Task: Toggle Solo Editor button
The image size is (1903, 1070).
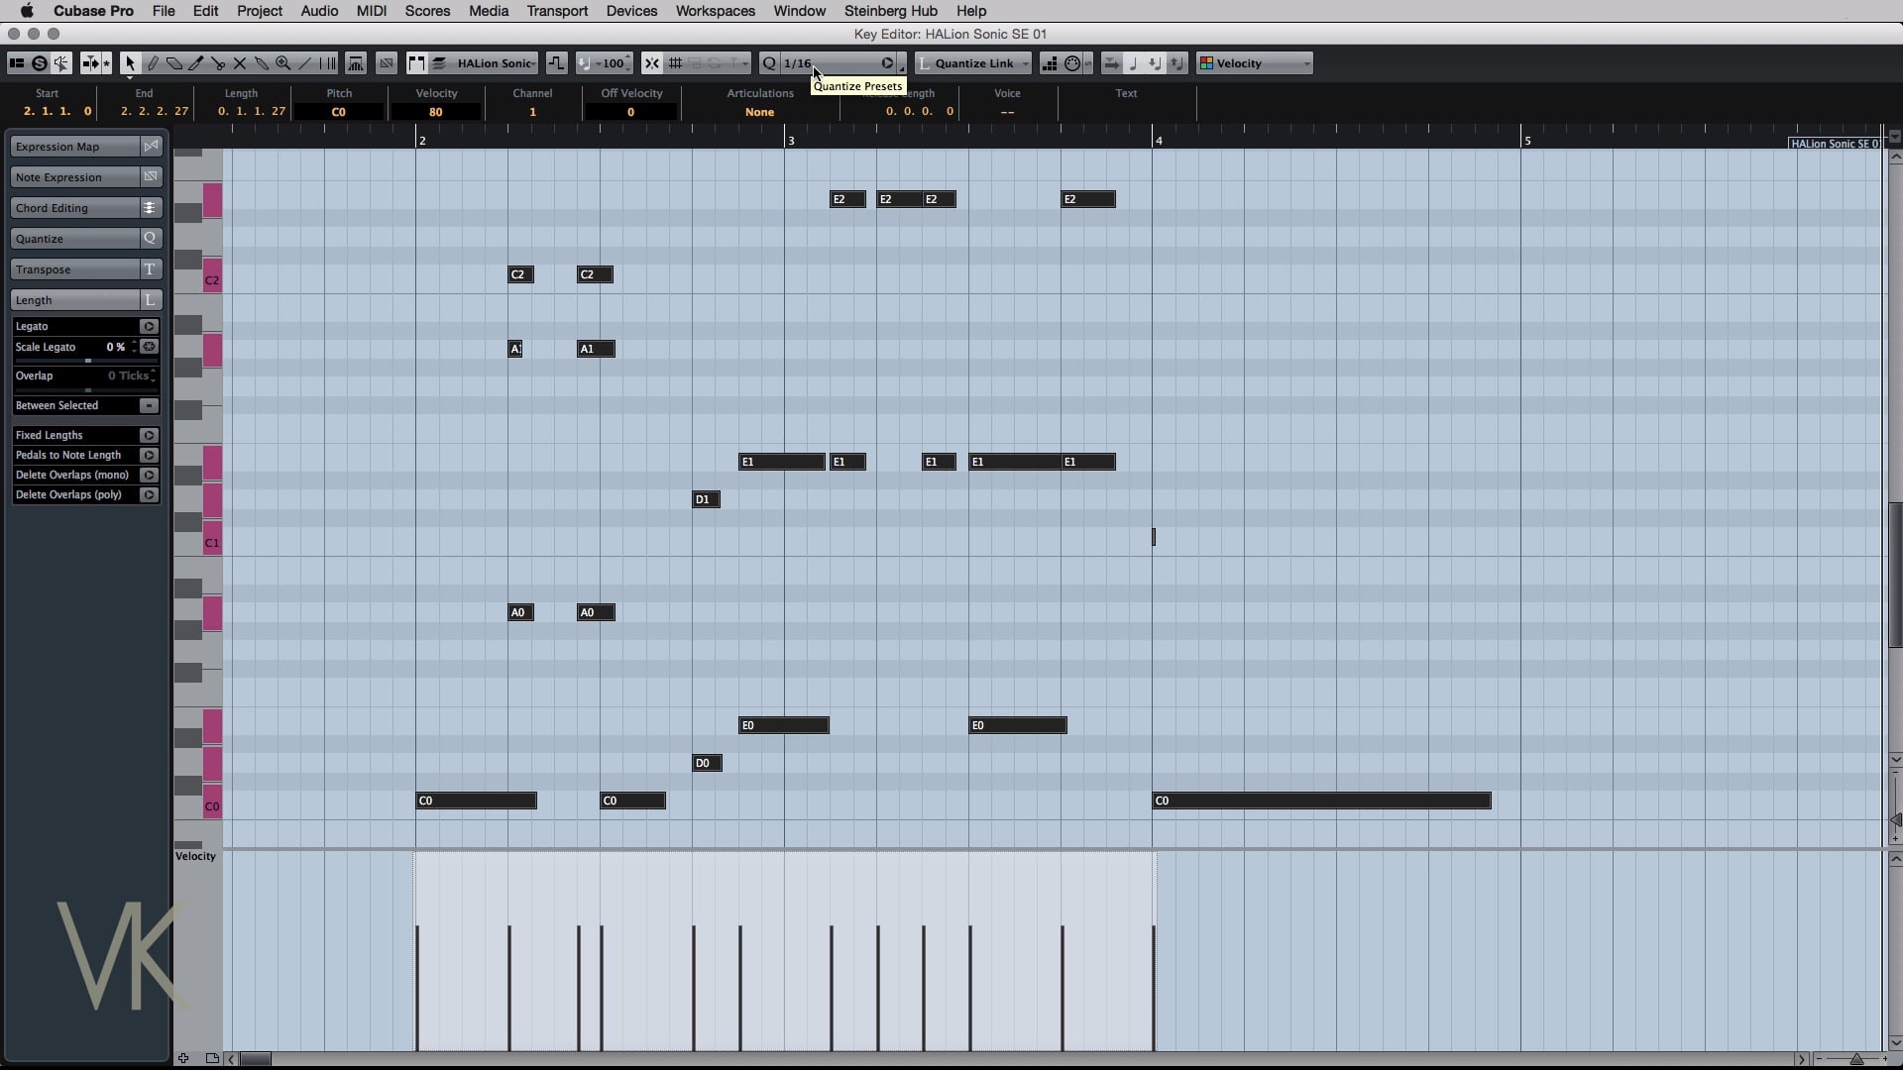Action: pyautogui.click(x=40, y=63)
